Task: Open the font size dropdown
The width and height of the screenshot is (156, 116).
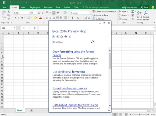Action: [x=36, y=13]
